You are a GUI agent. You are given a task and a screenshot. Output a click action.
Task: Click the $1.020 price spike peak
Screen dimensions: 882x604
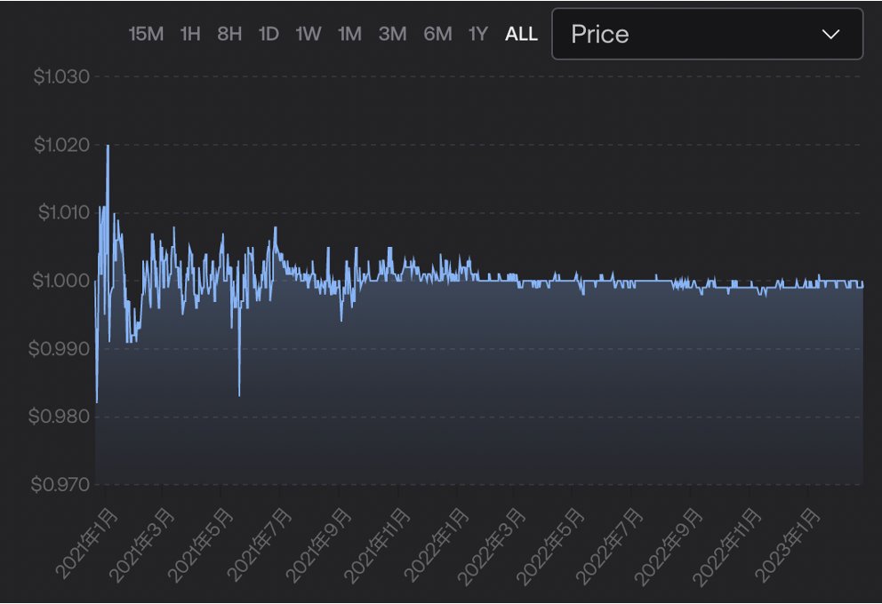click(x=108, y=146)
